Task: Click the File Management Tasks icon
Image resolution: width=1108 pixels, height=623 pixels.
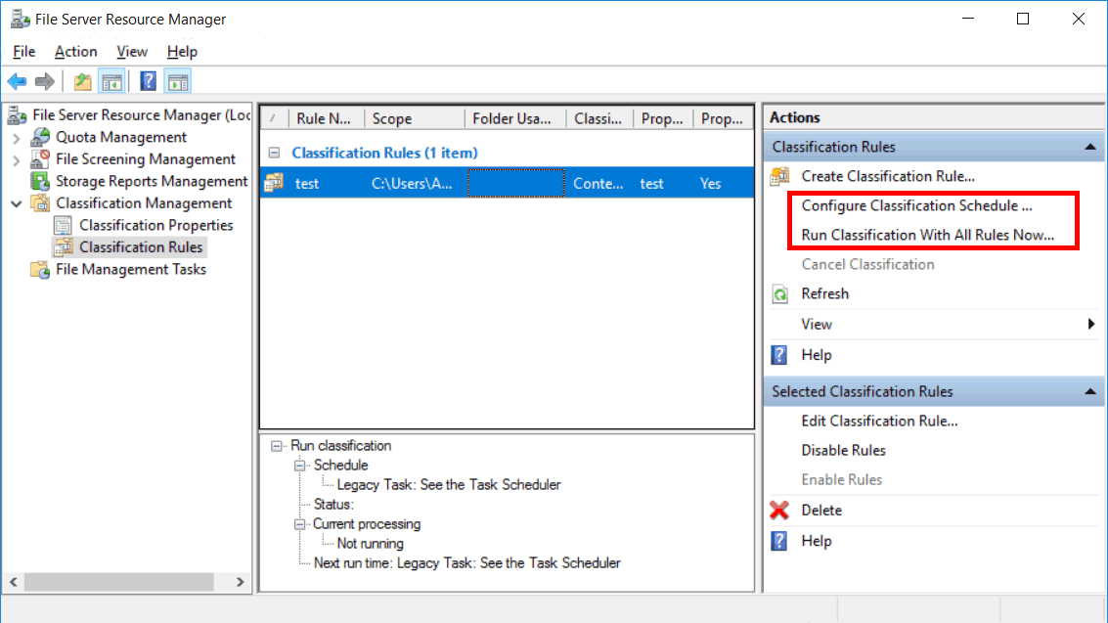Action: 40,270
